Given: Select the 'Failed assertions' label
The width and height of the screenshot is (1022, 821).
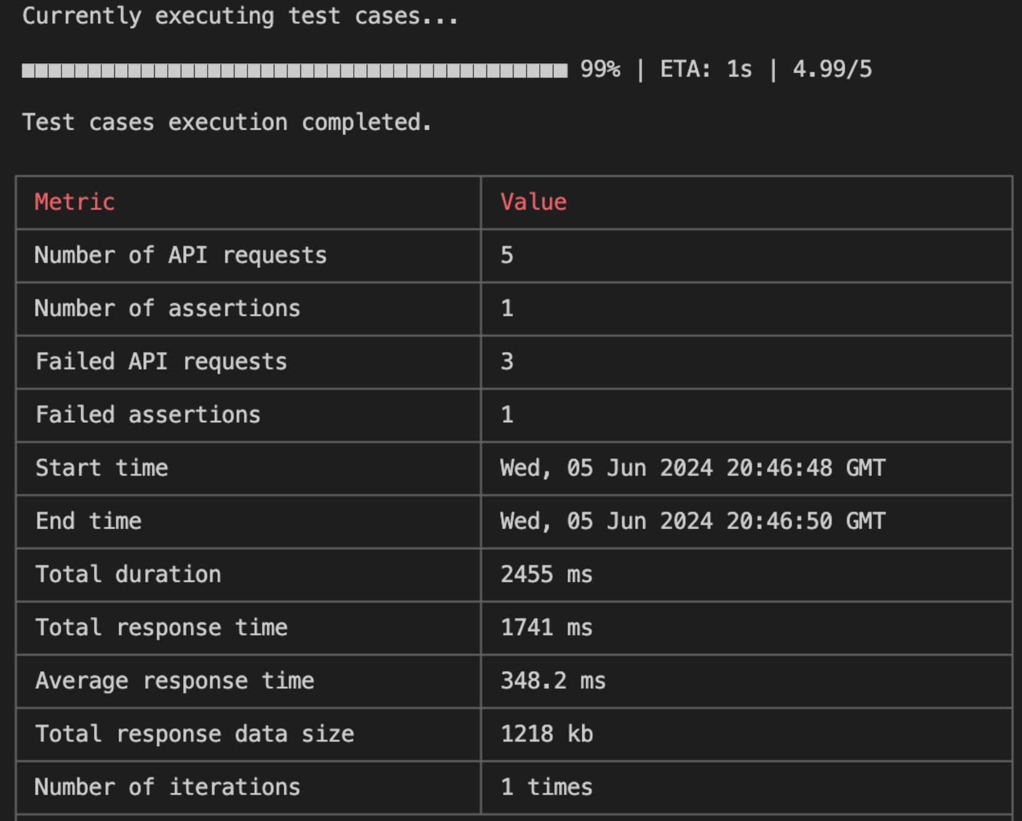Looking at the screenshot, I should (148, 415).
